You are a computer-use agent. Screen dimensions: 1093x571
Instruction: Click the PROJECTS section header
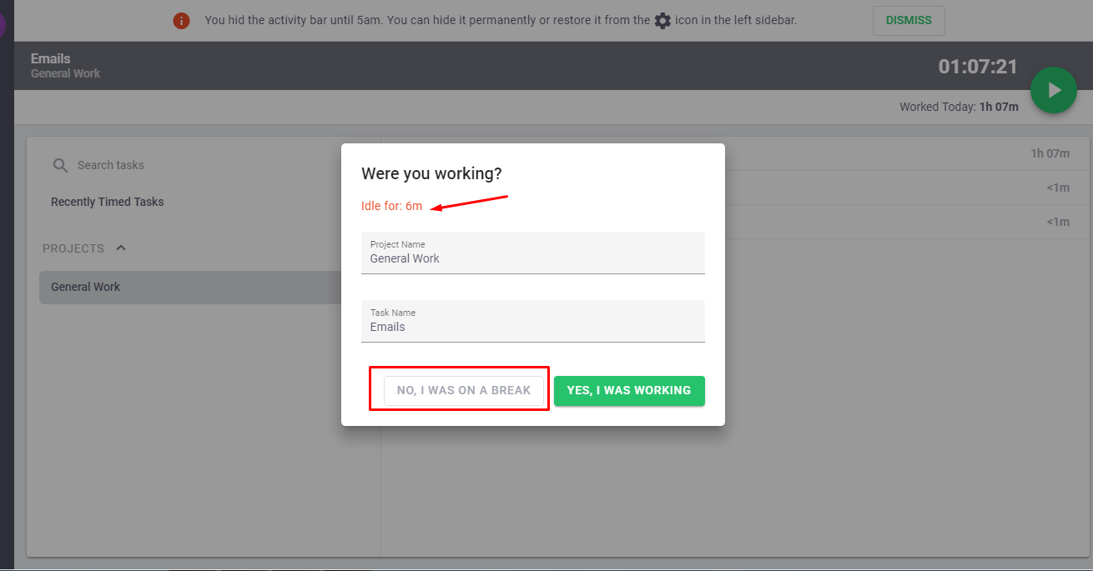(73, 248)
